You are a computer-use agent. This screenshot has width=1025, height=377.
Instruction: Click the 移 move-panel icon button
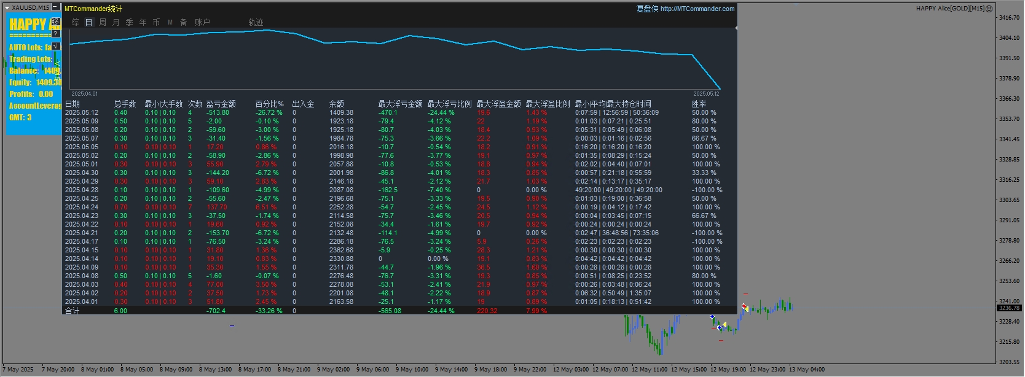56,21
